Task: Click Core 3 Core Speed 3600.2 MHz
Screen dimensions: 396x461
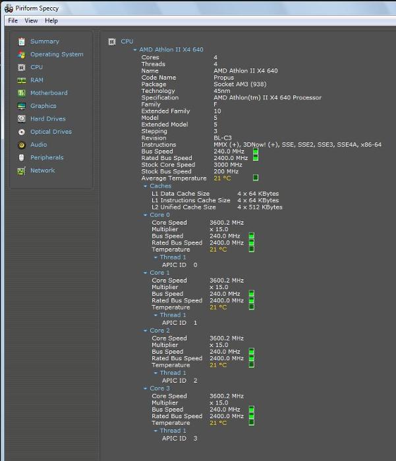Action: pos(227,396)
